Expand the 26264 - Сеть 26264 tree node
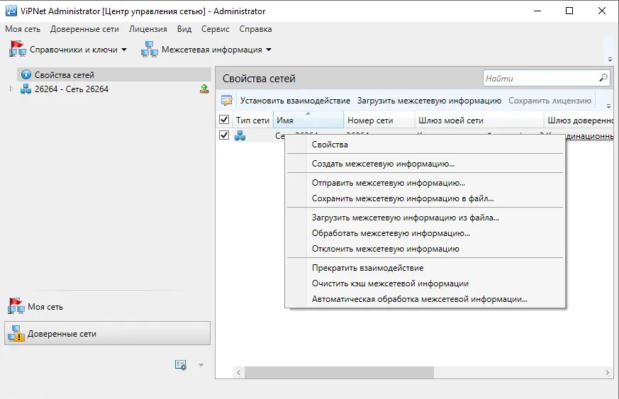Screen dimensions: 619x399 click(11, 89)
